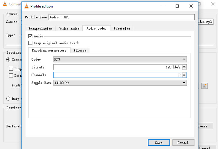Click Cancel in Profile edition dialog

[x=183, y=143]
